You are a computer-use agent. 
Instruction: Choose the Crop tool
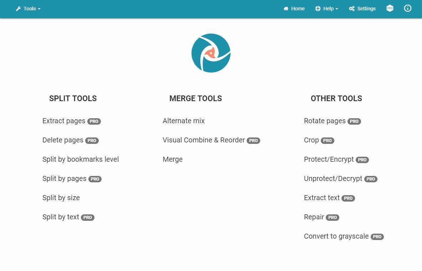pyautogui.click(x=312, y=140)
